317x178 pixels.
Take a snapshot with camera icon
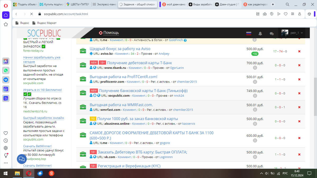(265, 14)
